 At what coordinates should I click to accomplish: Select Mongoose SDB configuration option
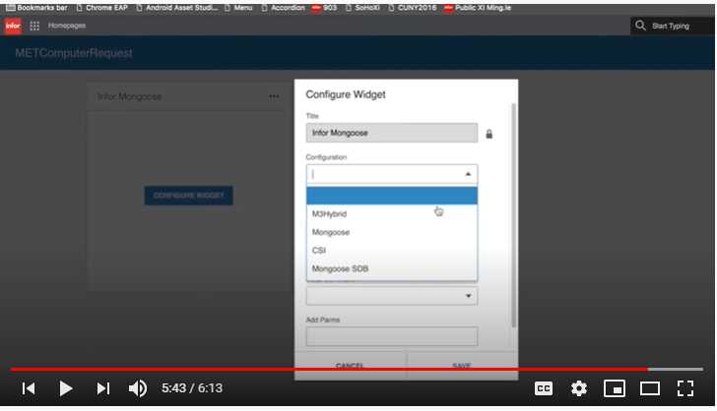pyautogui.click(x=392, y=268)
